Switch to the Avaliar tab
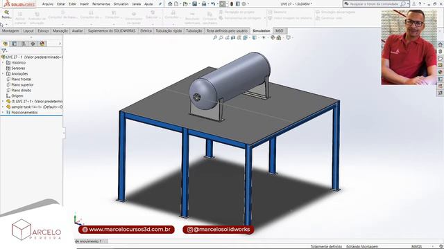 pos(77,30)
